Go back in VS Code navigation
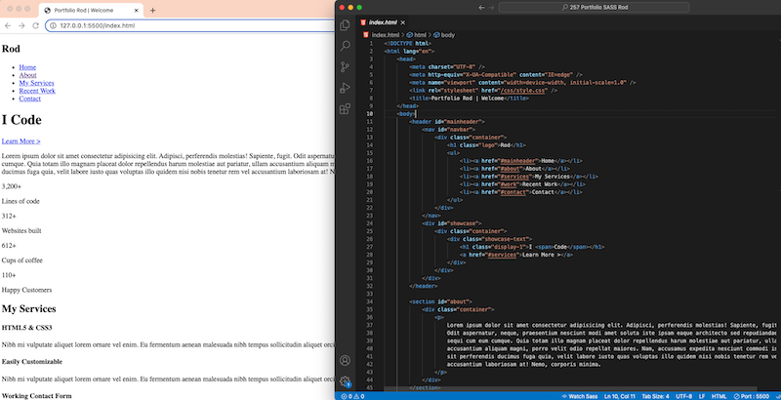The width and height of the screenshot is (781, 400). (481, 8)
